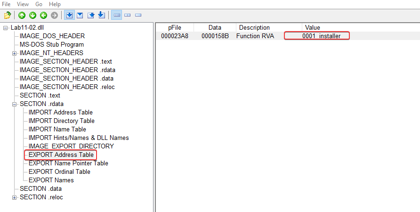Open EXPORT Names item
420x212 pixels.
[x=51, y=180]
